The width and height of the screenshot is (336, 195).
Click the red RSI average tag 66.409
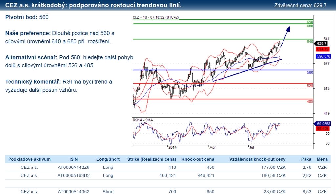(323, 128)
